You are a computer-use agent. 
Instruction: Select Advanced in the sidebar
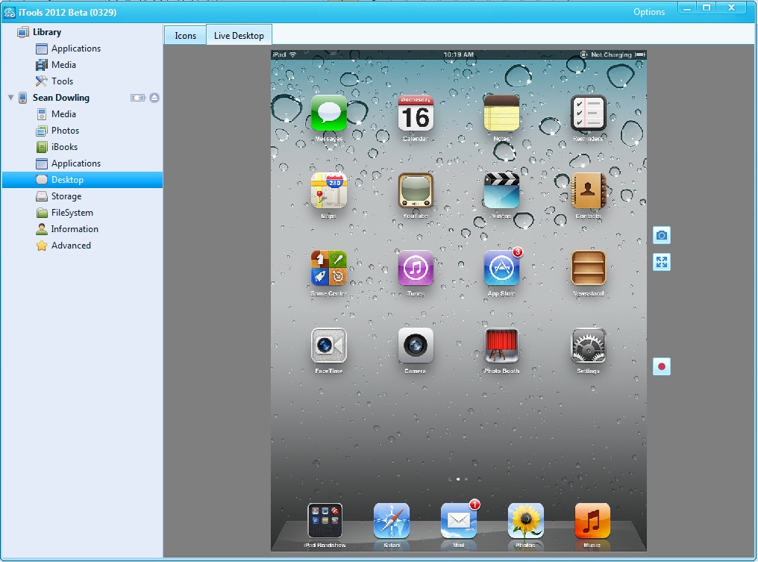coord(71,246)
